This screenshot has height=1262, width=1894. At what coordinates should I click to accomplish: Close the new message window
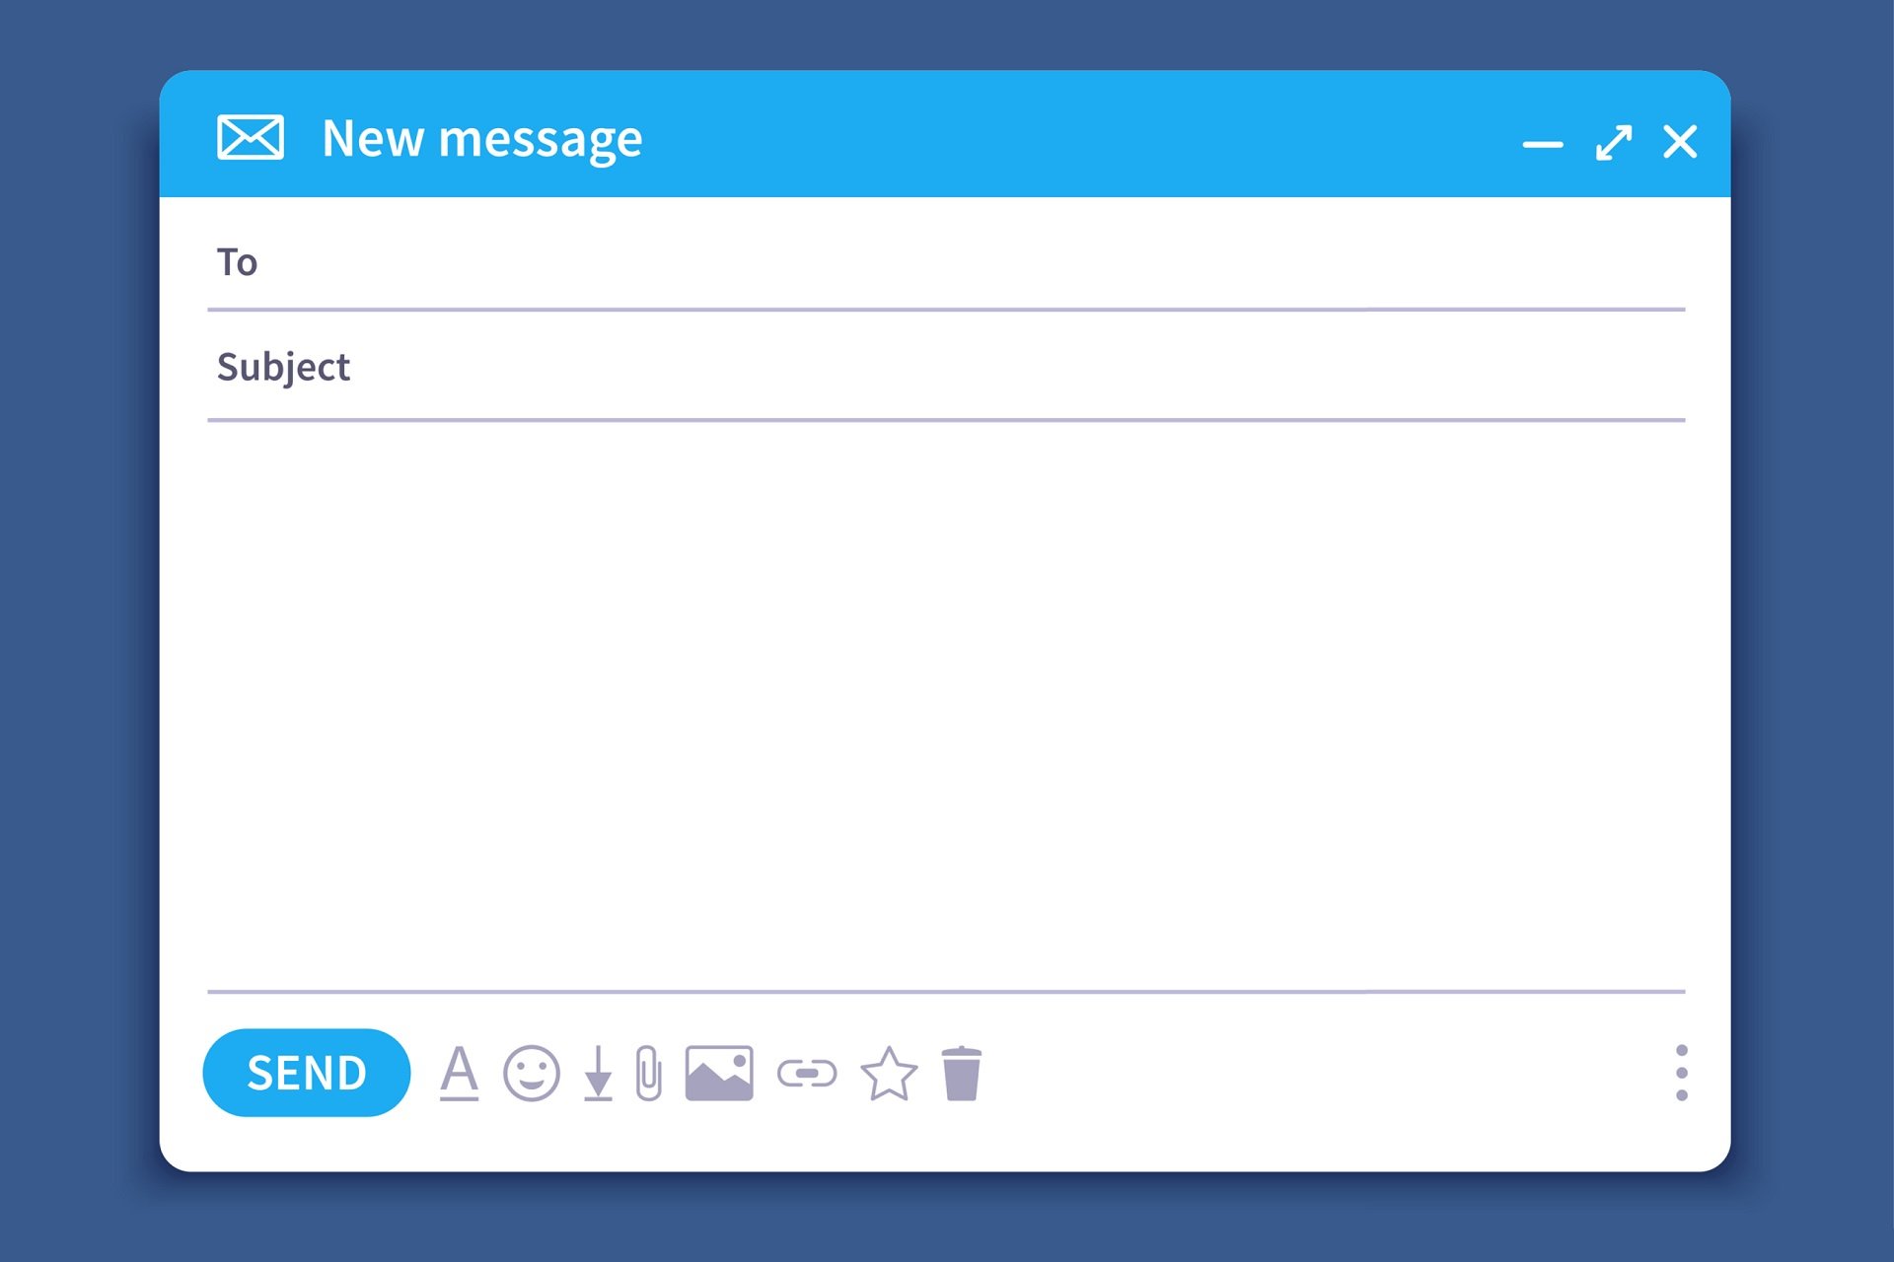coord(1681,139)
